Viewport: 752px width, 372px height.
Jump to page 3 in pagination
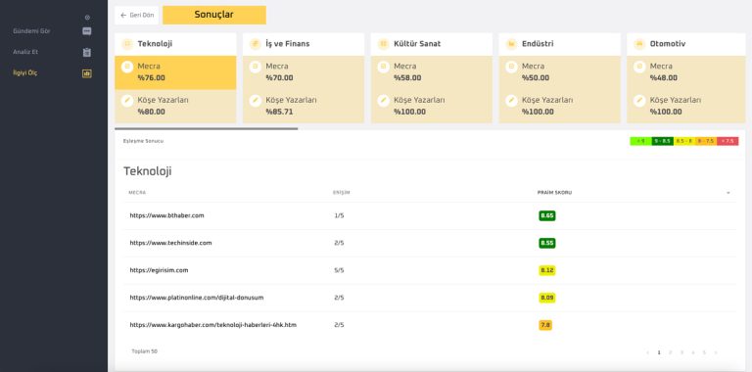[681, 352]
